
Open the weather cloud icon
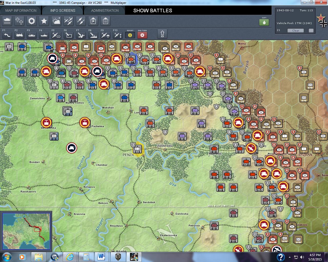point(56,21)
